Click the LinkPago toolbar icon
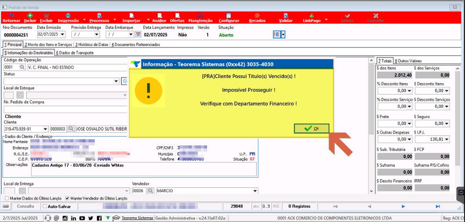The height and width of the screenshot is (222, 465). coord(311,16)
